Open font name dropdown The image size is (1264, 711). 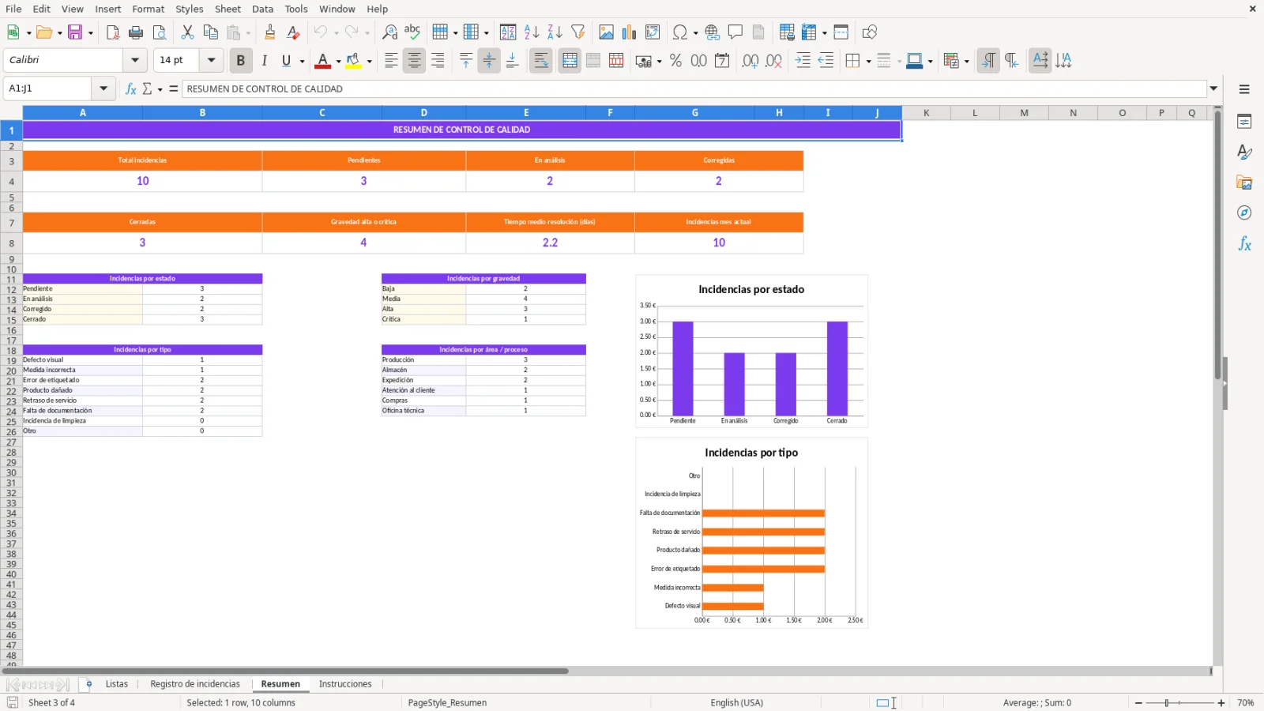click(135, 60)
